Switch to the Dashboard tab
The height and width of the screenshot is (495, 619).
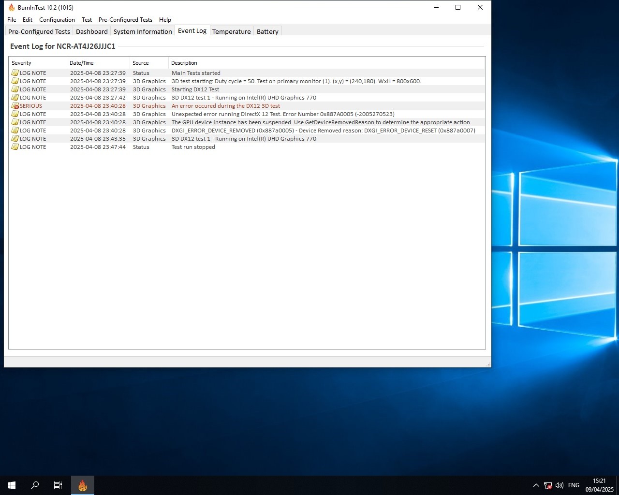92,31
